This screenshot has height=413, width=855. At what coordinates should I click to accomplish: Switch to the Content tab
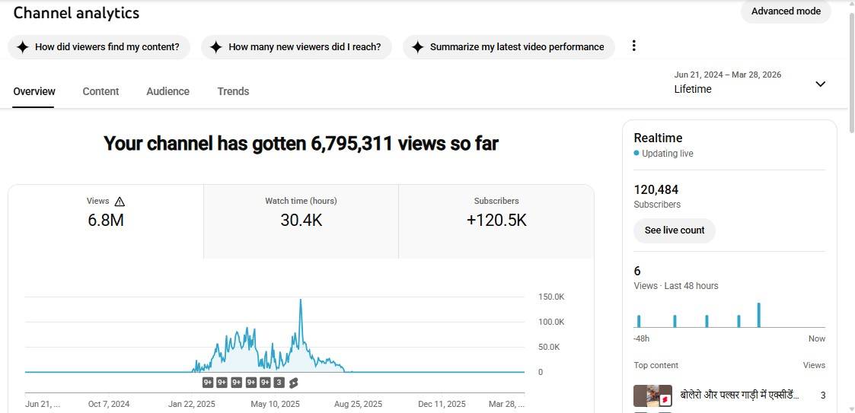coord(100,91)
